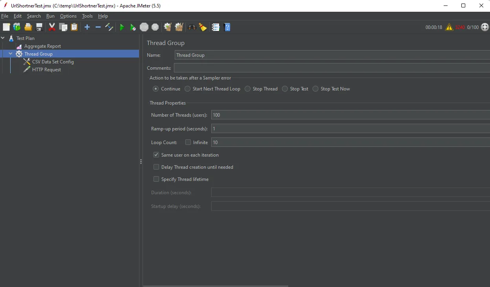
Task: Click the Paste clipboard icon
Action: point(74,27)
